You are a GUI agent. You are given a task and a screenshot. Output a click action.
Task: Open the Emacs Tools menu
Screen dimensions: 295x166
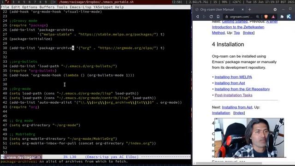click(62, 7)
